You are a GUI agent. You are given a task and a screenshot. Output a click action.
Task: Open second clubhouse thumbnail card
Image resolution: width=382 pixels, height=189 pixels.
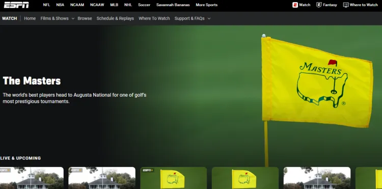point(102,178)
